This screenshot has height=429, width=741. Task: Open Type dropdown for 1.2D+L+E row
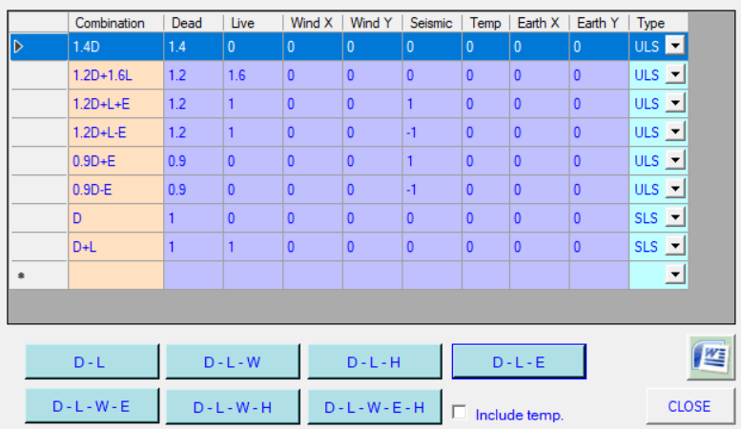point(676,103)
